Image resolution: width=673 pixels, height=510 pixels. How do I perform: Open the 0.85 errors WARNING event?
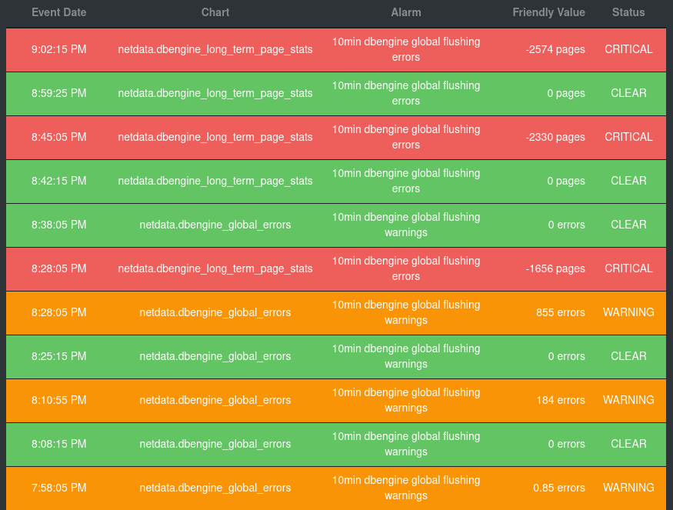(336, 488)
